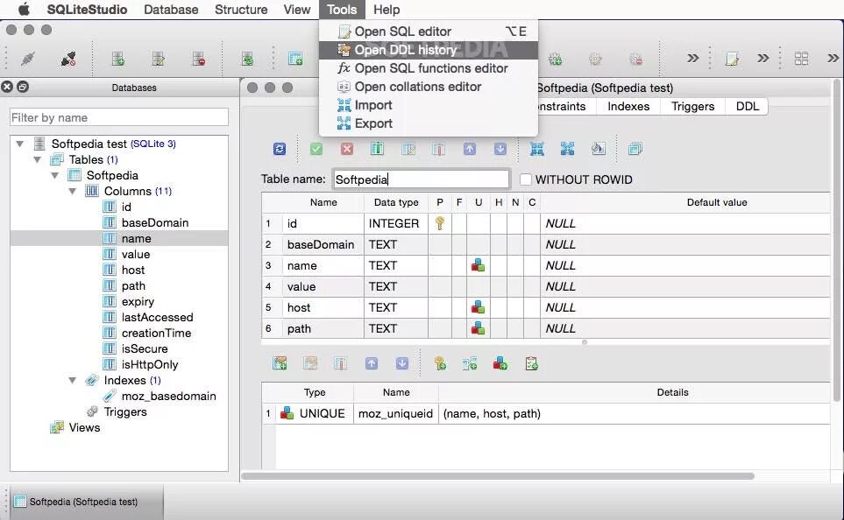Click the moz_uniqueid constraint row
Viewport: 844px width, 520px height.
pyautogui.click(x=546, y=413)
